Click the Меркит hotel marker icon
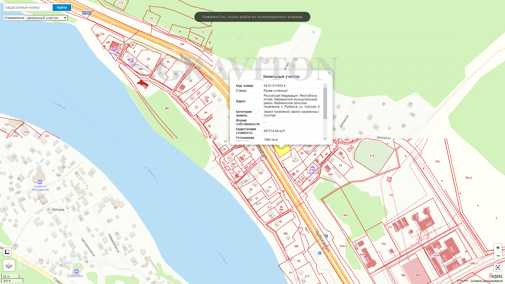The height and width of the screenshot is (284, 505). pyautogui.click(x=313, y=169)
